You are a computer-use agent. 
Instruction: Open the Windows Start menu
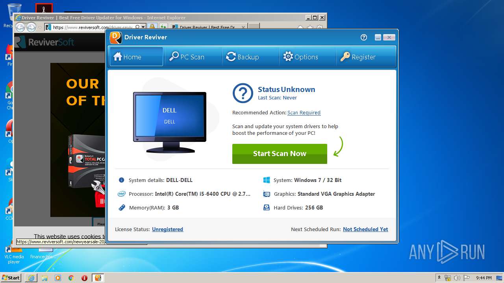pos(11,277)
